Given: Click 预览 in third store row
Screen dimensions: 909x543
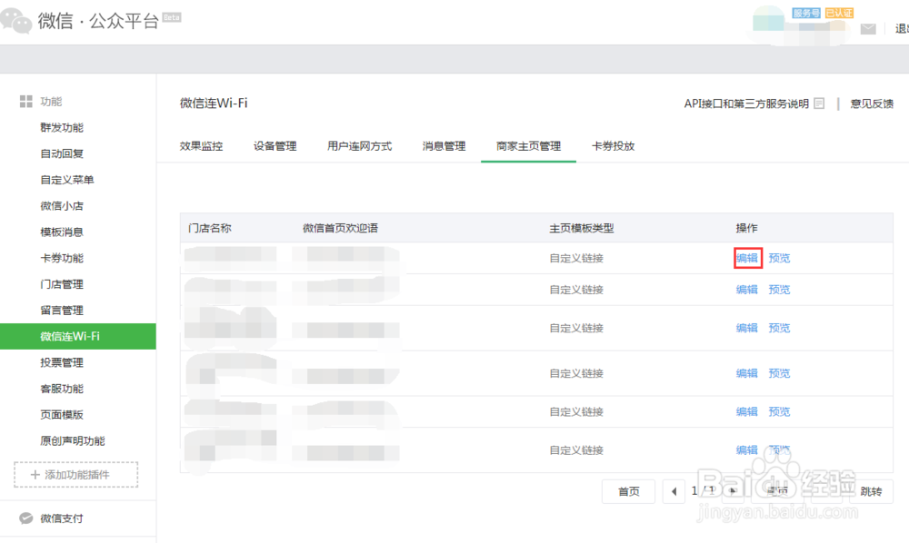Looking at the screenshot, I should [779, 328].
